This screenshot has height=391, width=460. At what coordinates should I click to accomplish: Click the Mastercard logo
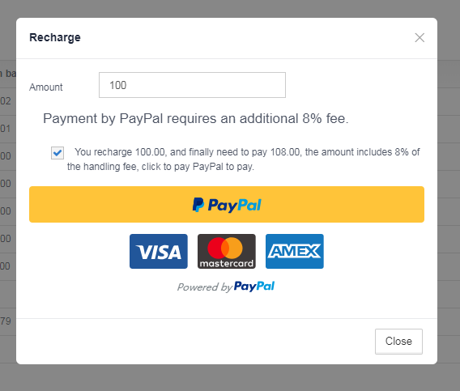coord(227,252)
